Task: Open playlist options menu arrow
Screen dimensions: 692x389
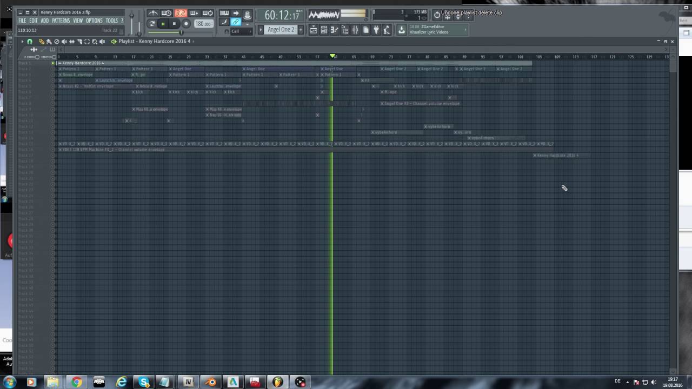Action: click(22, 41)
